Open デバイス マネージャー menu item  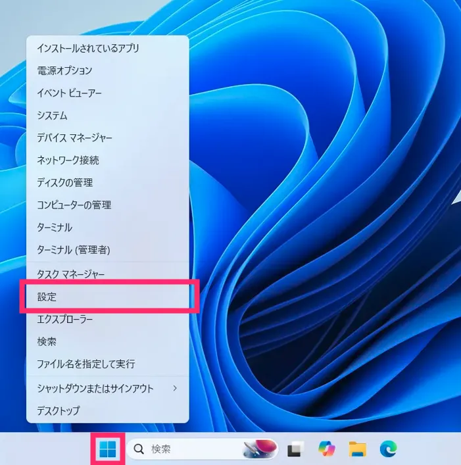pyautogui.click(x=75, y=137)
